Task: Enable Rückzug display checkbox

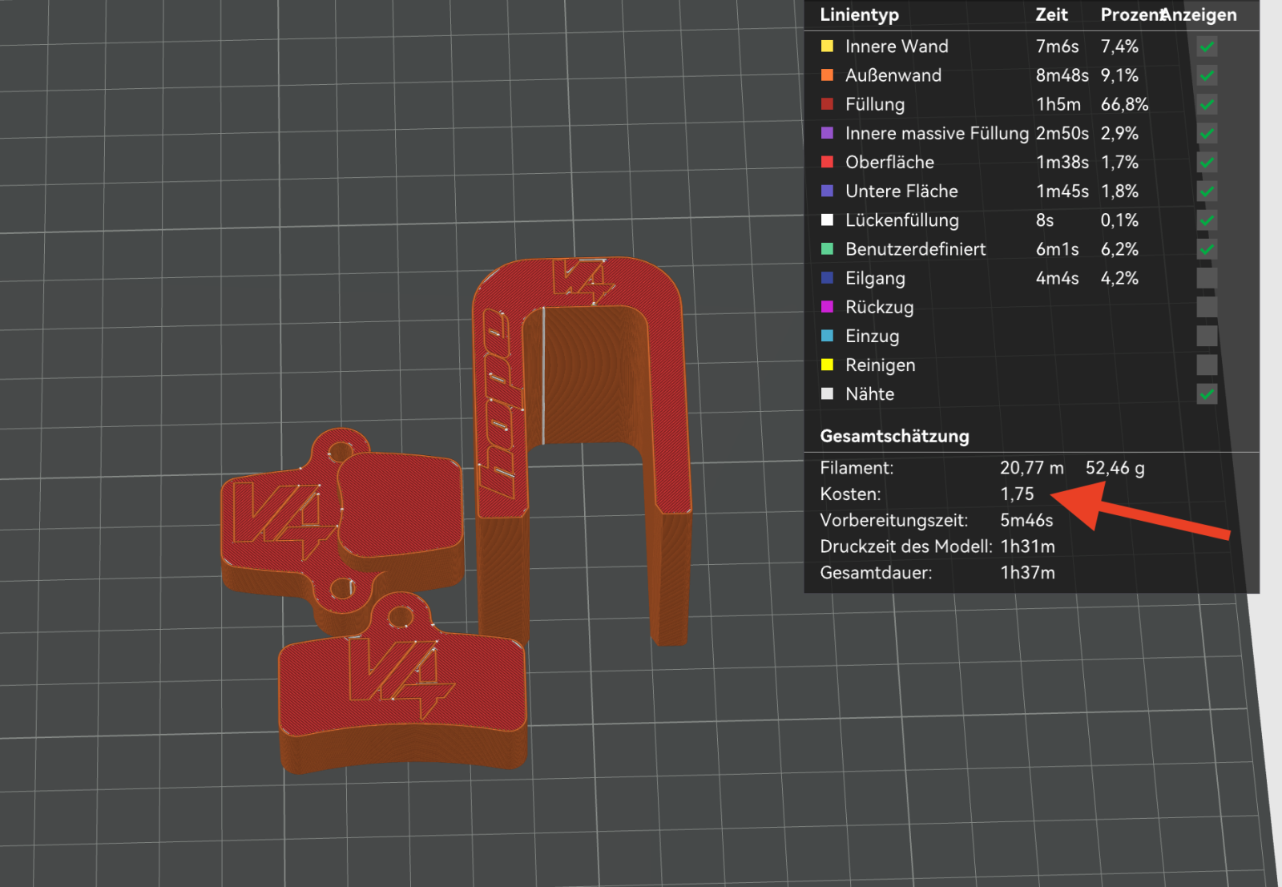Action: point(1207,307)
